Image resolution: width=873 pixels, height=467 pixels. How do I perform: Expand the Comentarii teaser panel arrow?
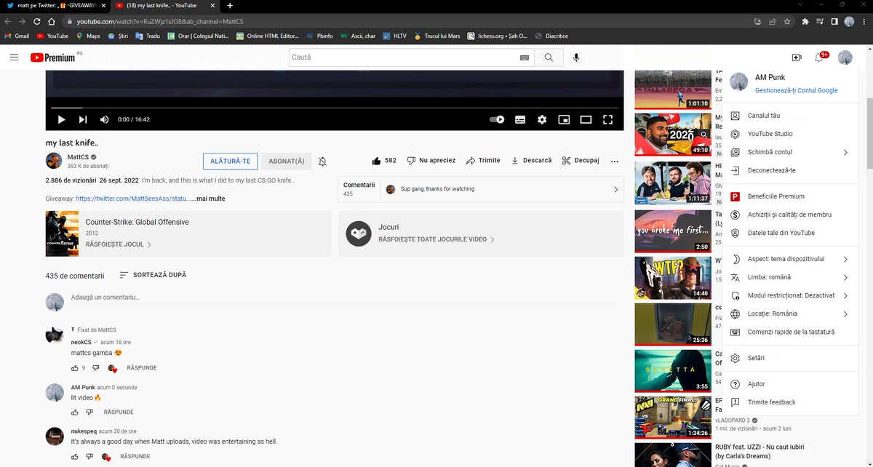point(615,189)
